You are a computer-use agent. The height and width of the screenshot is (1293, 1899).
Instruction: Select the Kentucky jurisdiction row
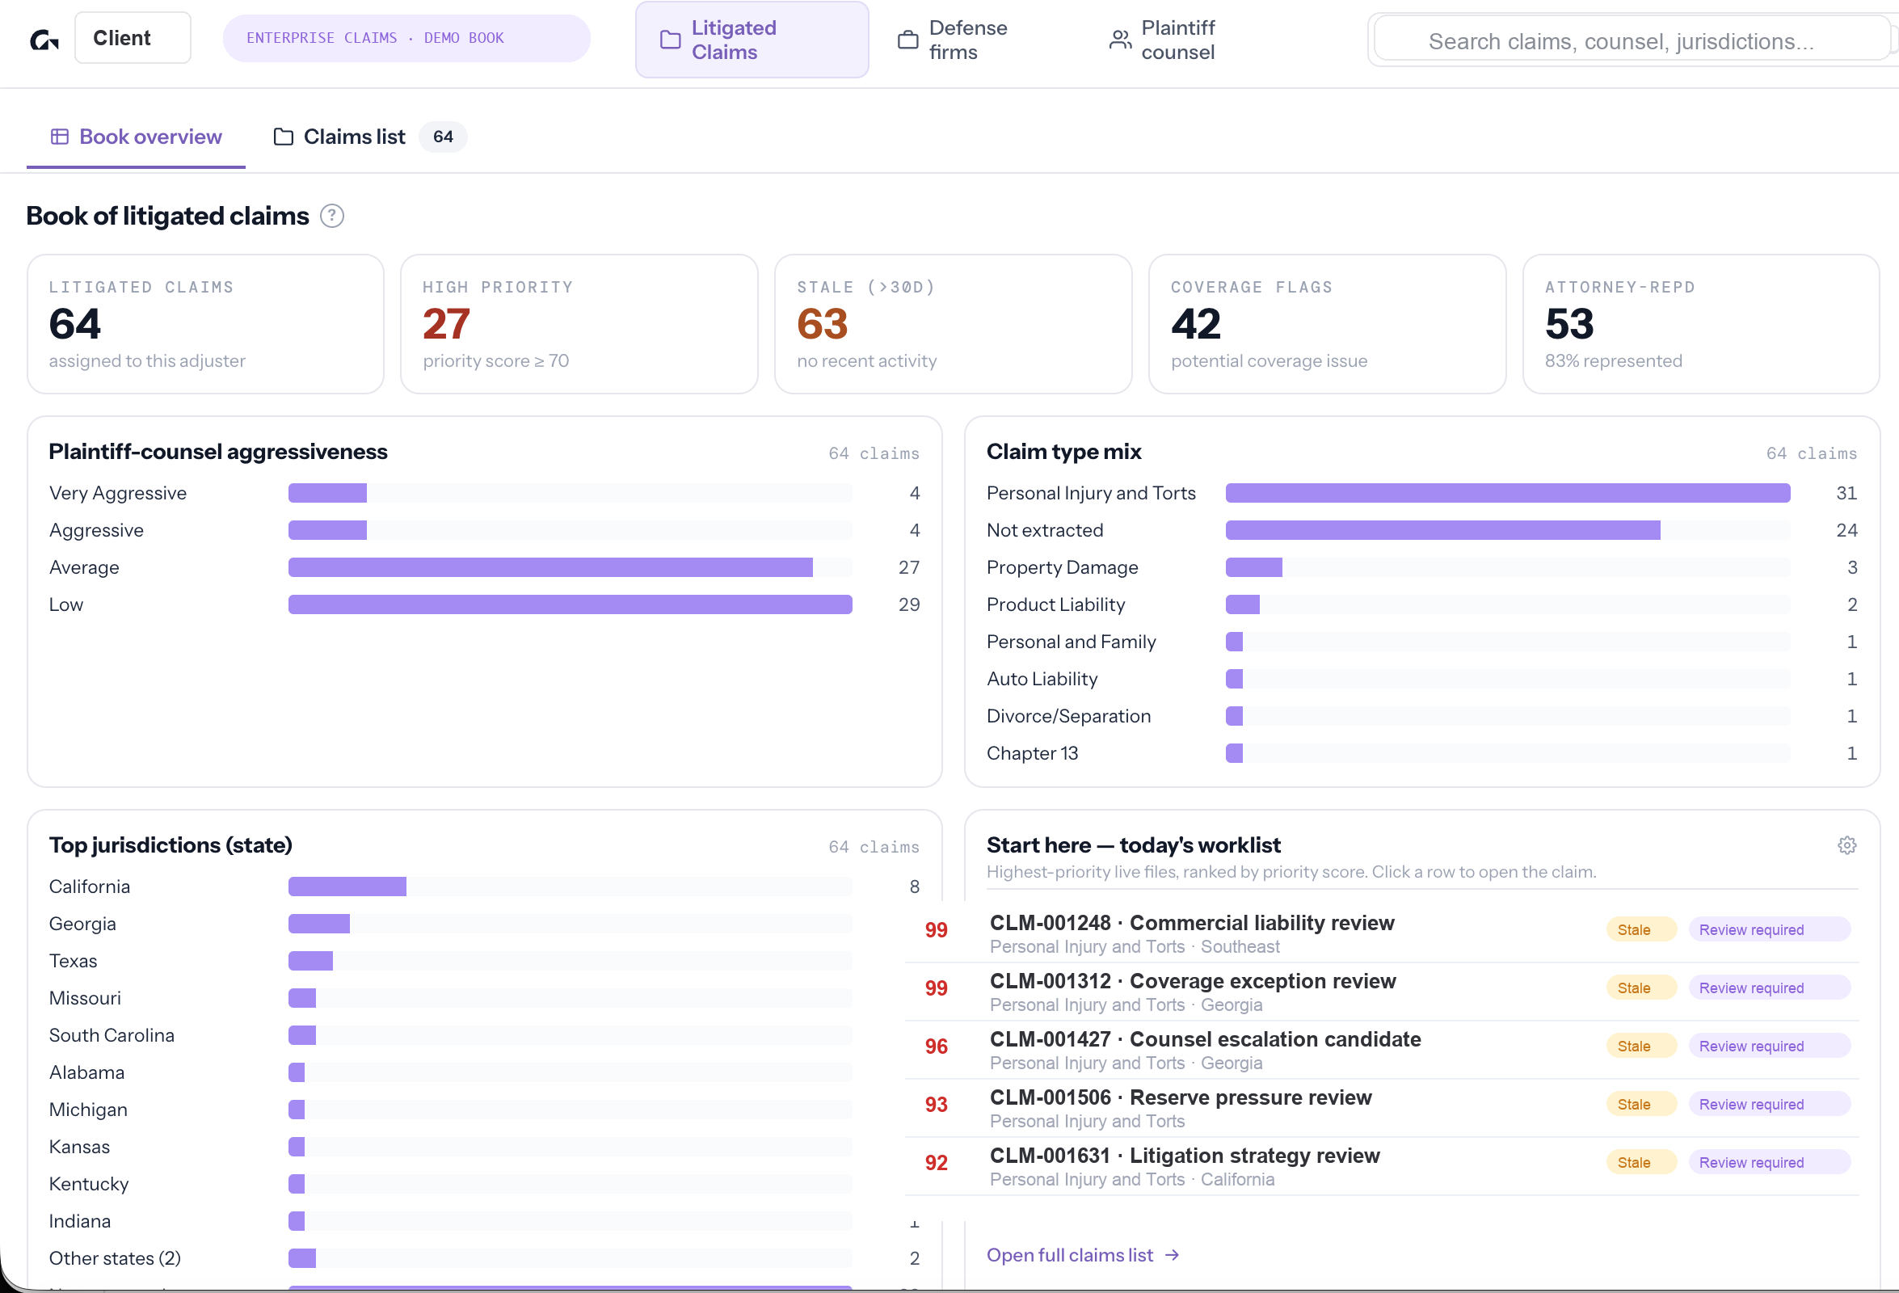pyautogui.click(x=484, y=1184)
